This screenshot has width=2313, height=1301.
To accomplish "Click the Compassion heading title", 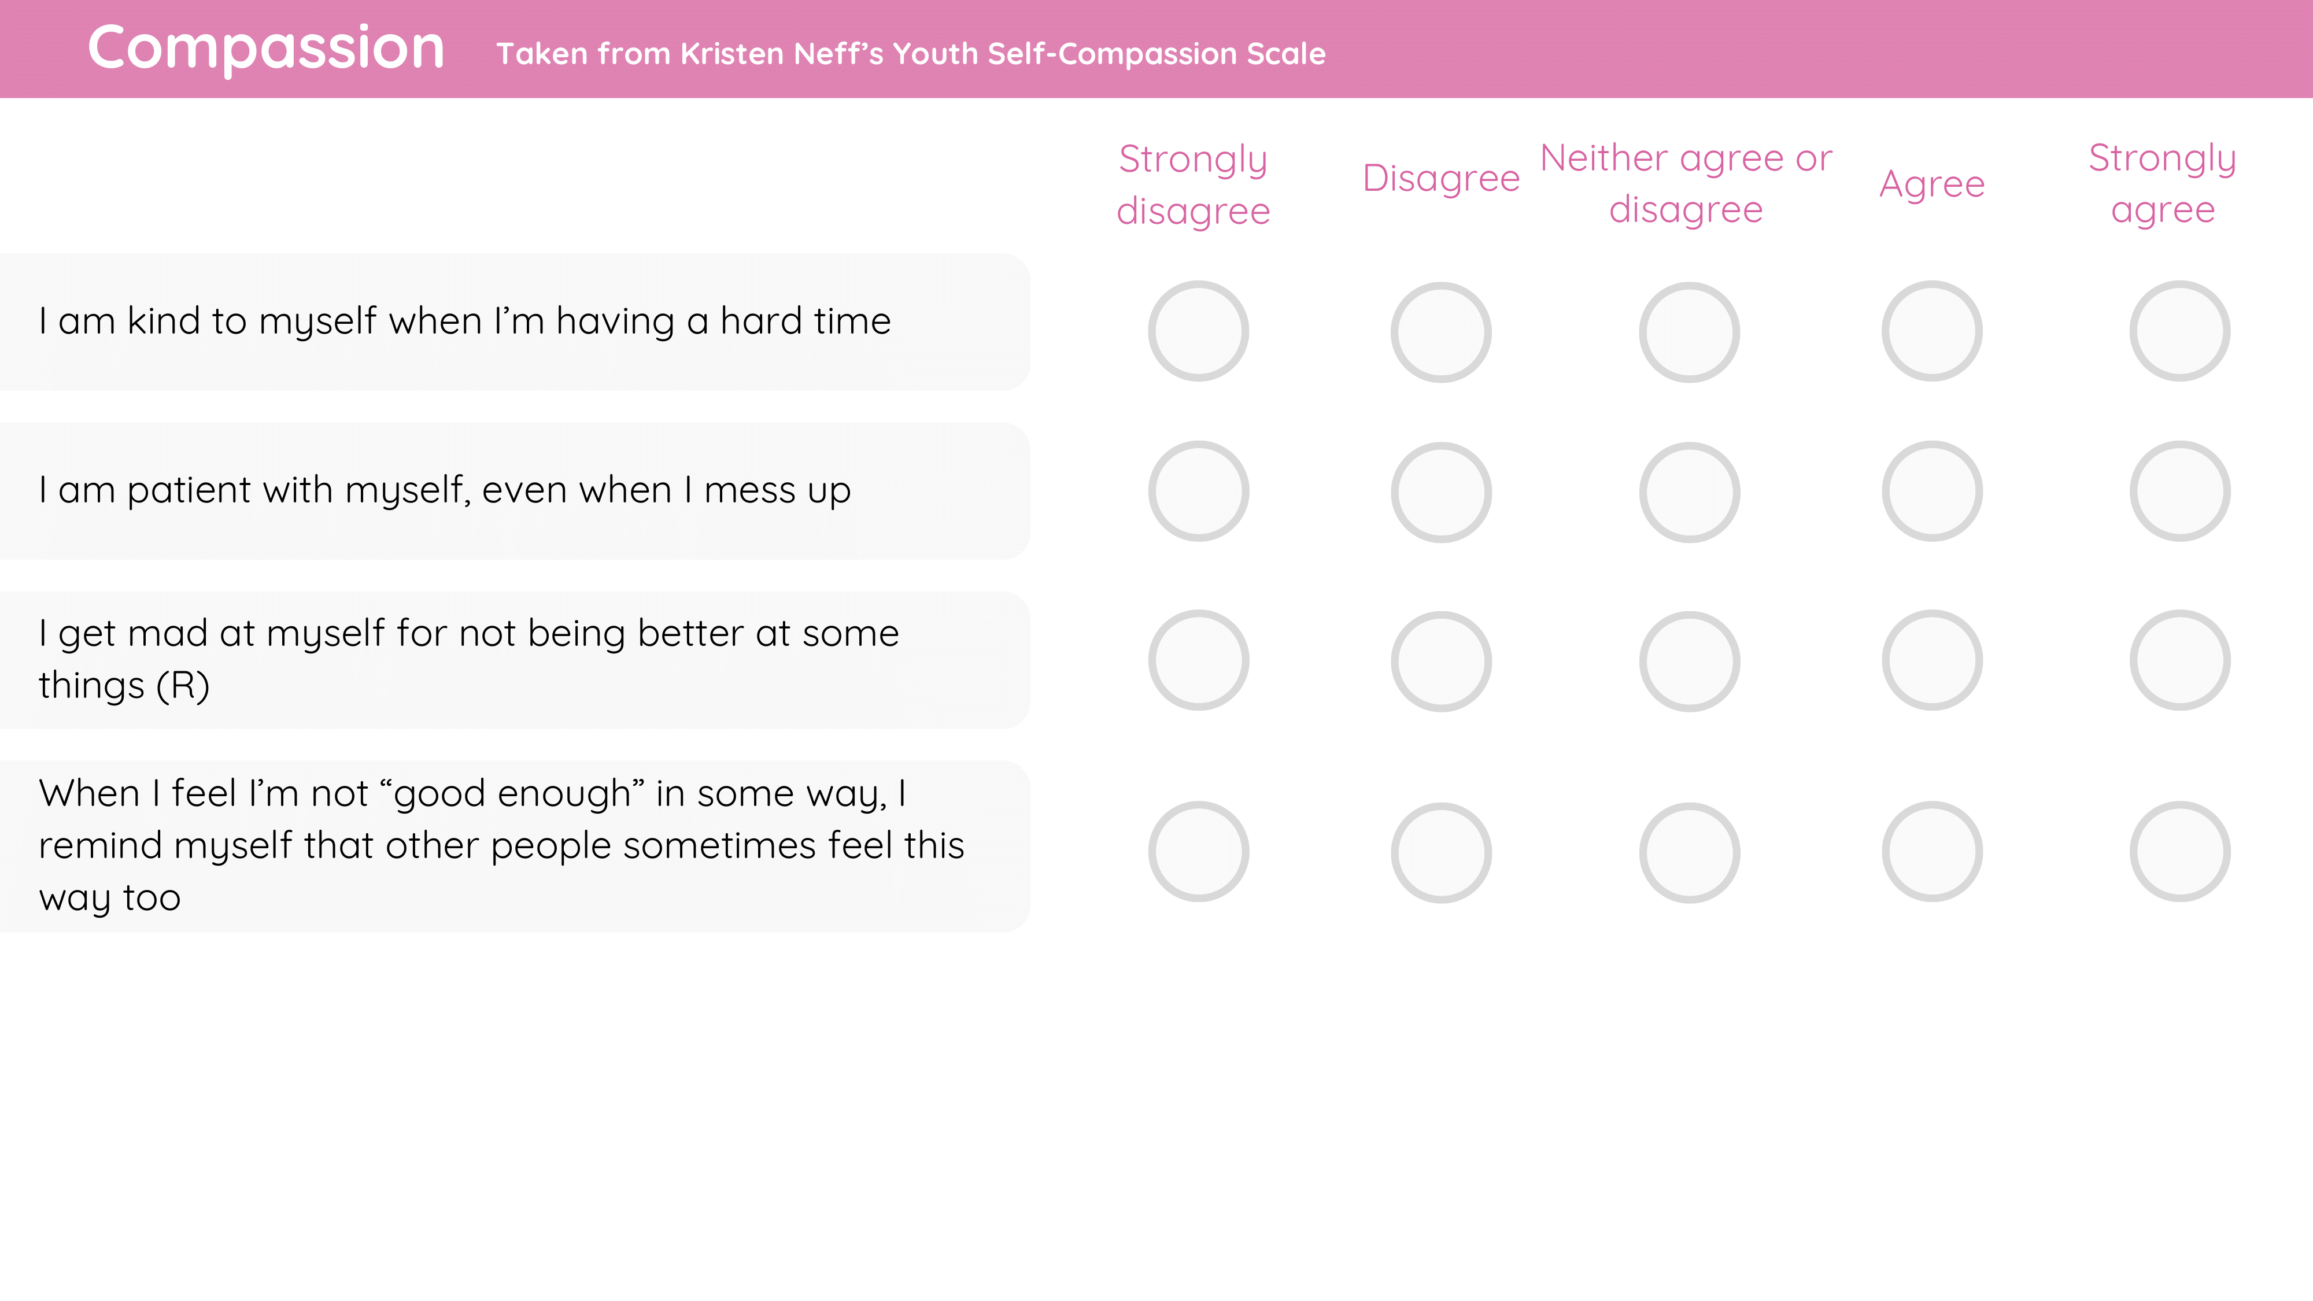I will click(x=266, y=49).
